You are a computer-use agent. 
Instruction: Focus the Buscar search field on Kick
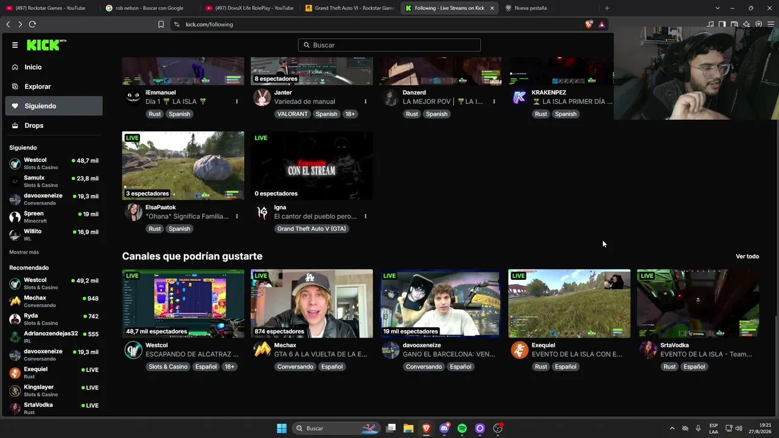[389, 45]
